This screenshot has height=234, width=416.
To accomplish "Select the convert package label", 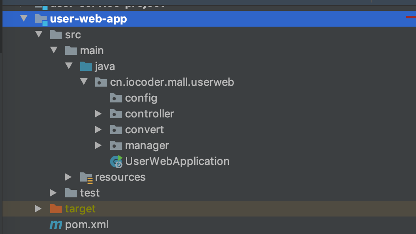I will tap(144, 129).
